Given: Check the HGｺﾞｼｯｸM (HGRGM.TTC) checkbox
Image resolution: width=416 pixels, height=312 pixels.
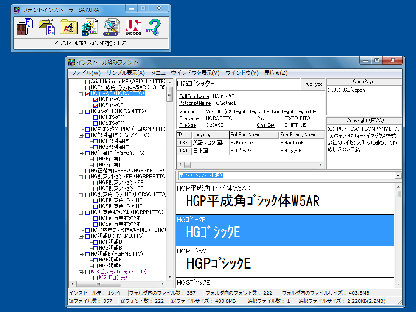Looking at the screenshot, I should (87, 111).
